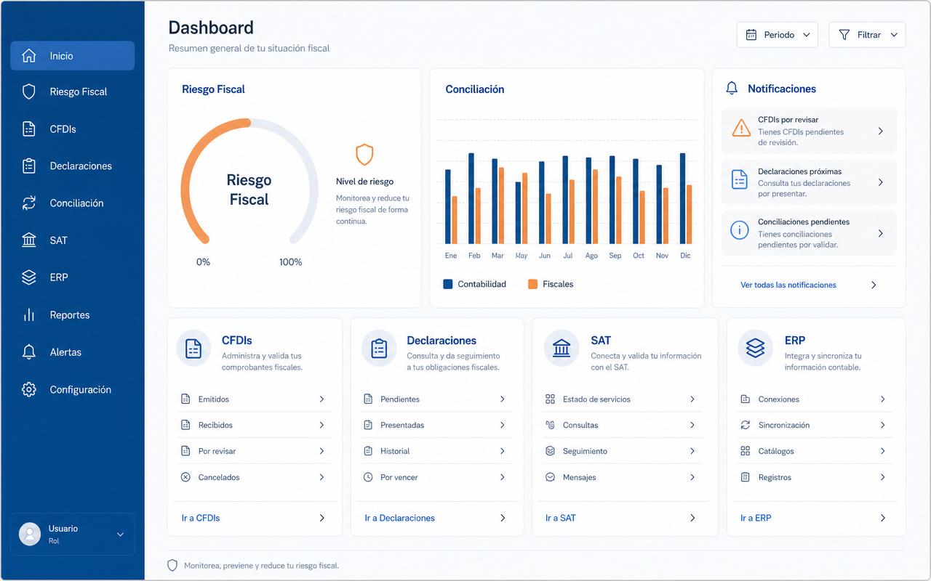Click the bell icon beside Notificaciones heading
The height and width of the screenshot is (581, 931).
[732, 89]
